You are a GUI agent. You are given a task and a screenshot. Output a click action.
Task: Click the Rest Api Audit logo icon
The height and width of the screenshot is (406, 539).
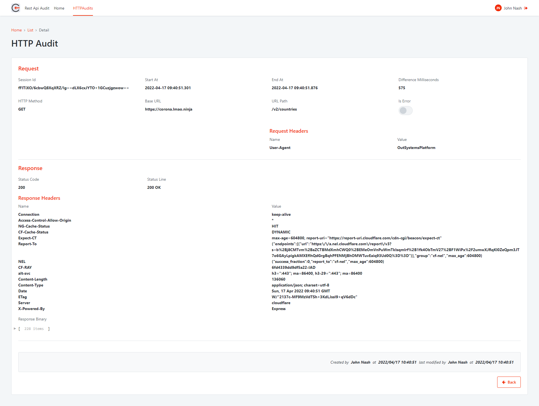pos(16,8)
